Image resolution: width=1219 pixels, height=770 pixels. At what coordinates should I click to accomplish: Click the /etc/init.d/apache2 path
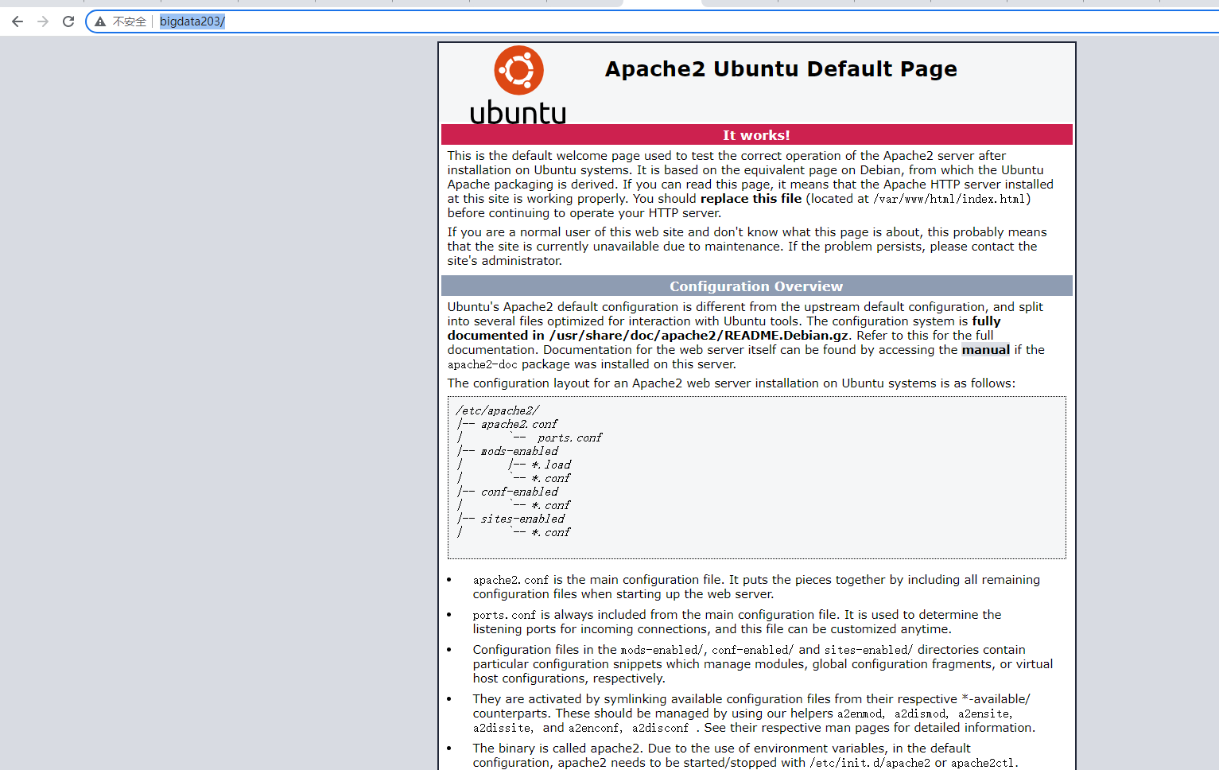click(870, 763)
